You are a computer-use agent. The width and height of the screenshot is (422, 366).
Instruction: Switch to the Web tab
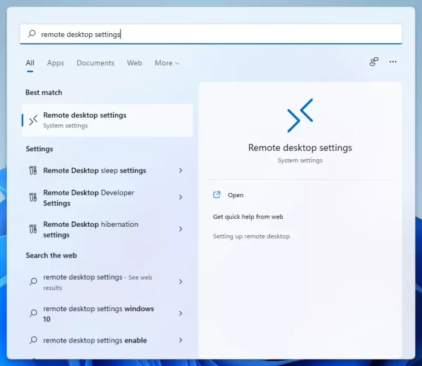(x=134, y=63)
